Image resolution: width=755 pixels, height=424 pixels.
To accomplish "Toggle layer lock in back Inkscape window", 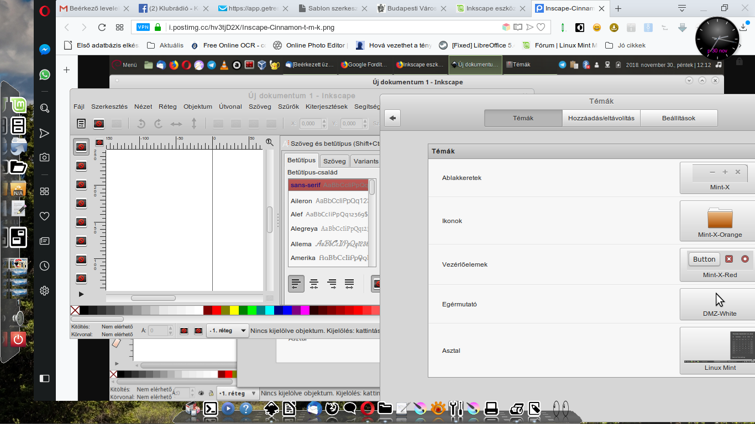I will (211, 393).
